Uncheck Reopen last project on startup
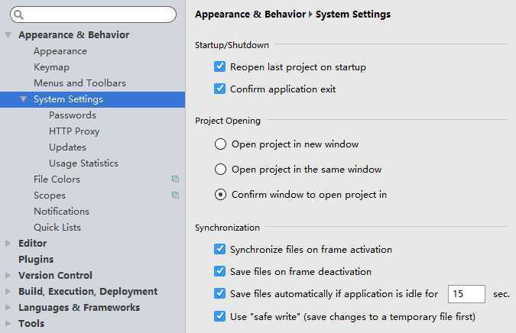 coord(219,66)
